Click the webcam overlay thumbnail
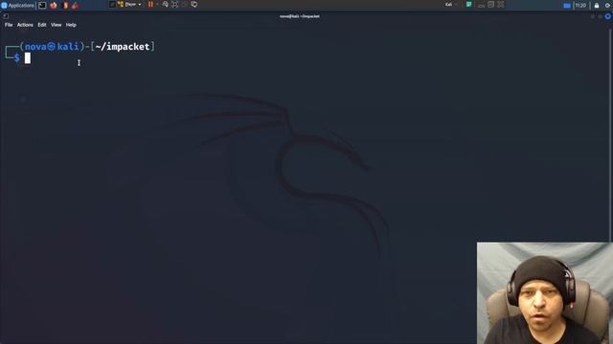Viewport: 613px width, 344px height. point(545,293)
